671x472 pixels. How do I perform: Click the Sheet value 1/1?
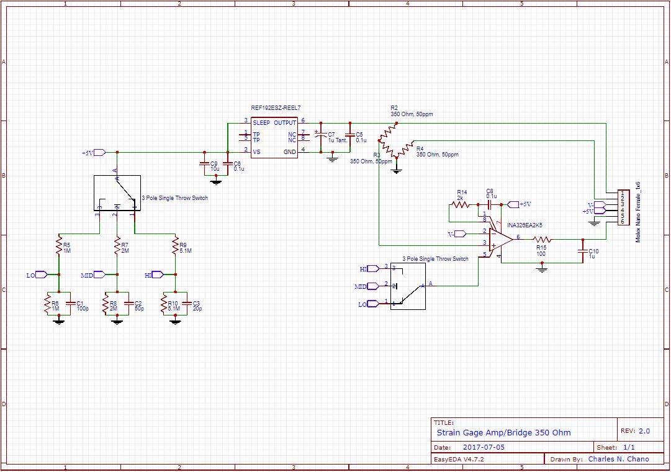629,447
